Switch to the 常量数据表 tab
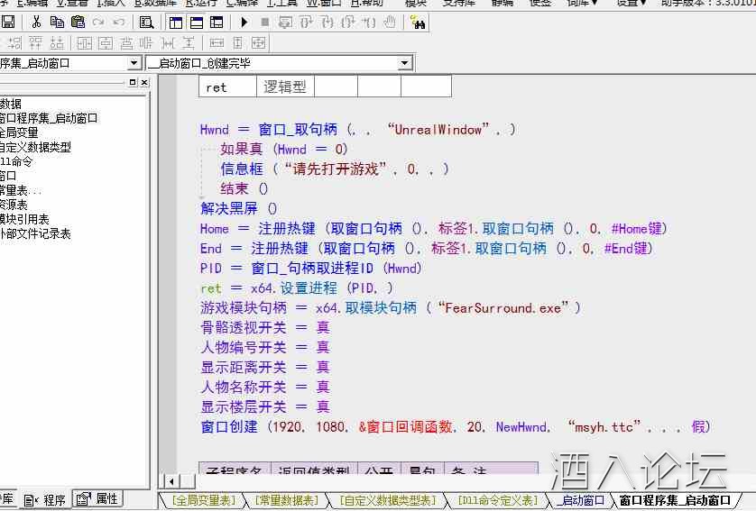 tap(285, 500)
